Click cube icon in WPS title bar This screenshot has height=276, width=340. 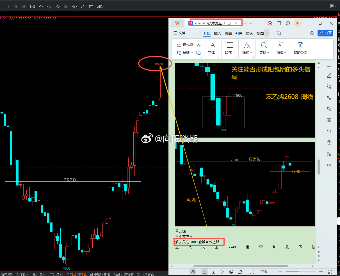[x=288, y=23]
